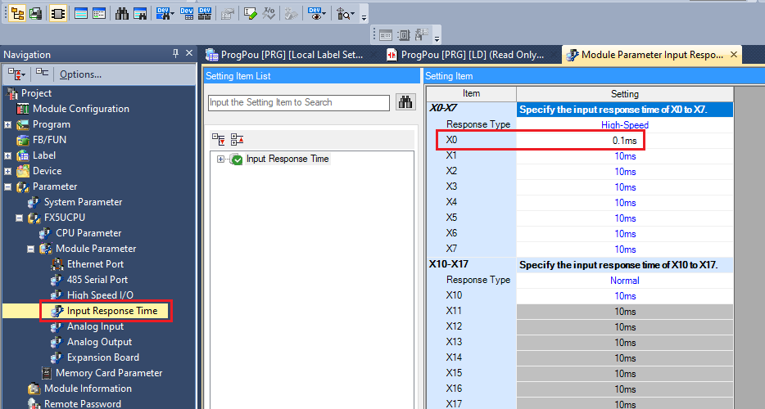Click High-Speed Response Type value for X0-X7
Image resolution: width=765 pixels, height=409 pixels.
coord(624,125)
